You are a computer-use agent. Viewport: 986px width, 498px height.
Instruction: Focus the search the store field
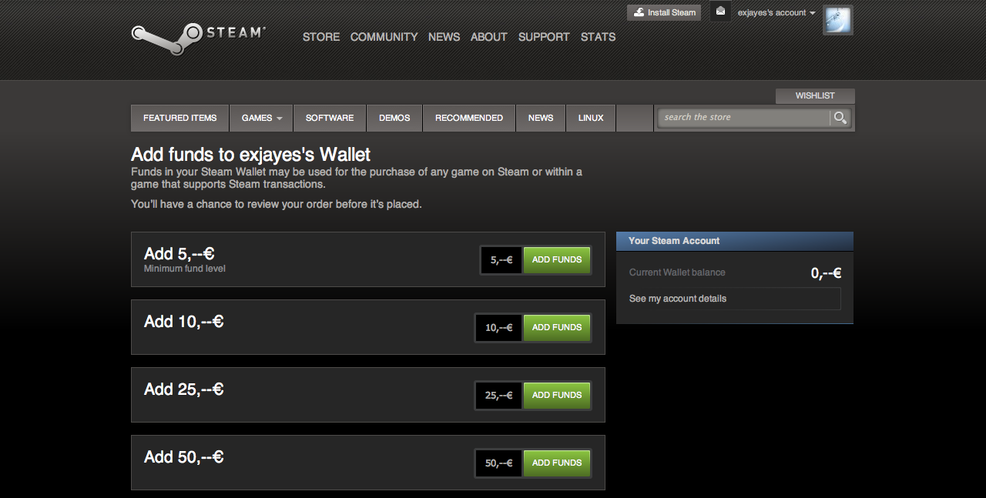pyautogui.click(x=744, y=118)
